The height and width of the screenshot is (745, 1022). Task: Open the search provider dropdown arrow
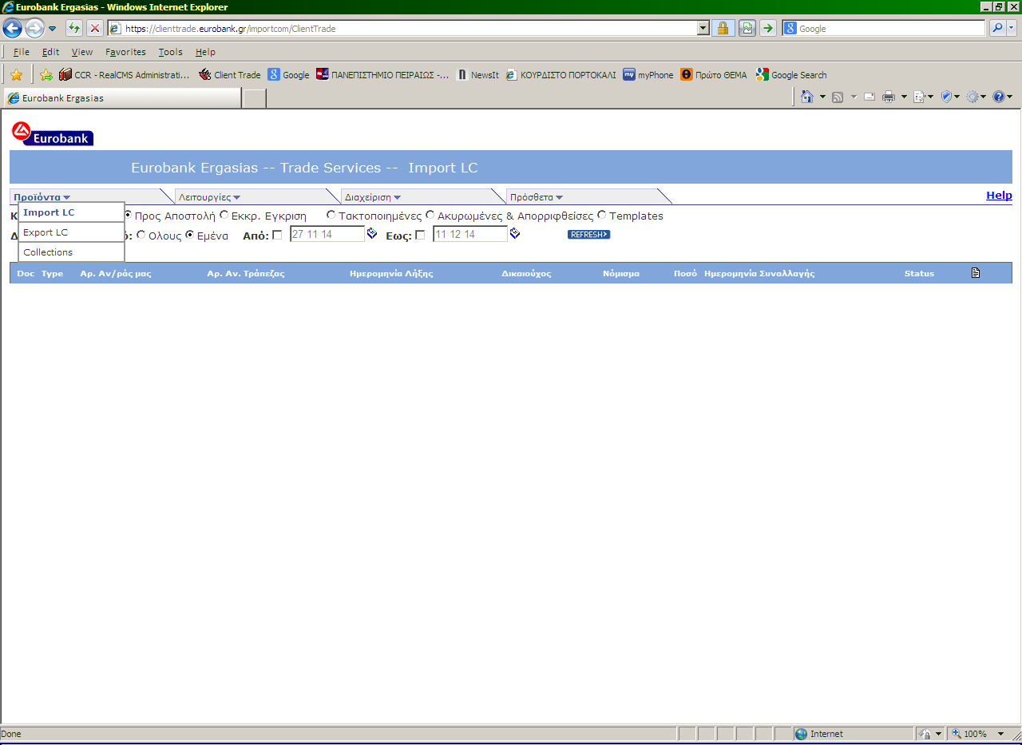pyautogui.click(x=1012, y=29)
